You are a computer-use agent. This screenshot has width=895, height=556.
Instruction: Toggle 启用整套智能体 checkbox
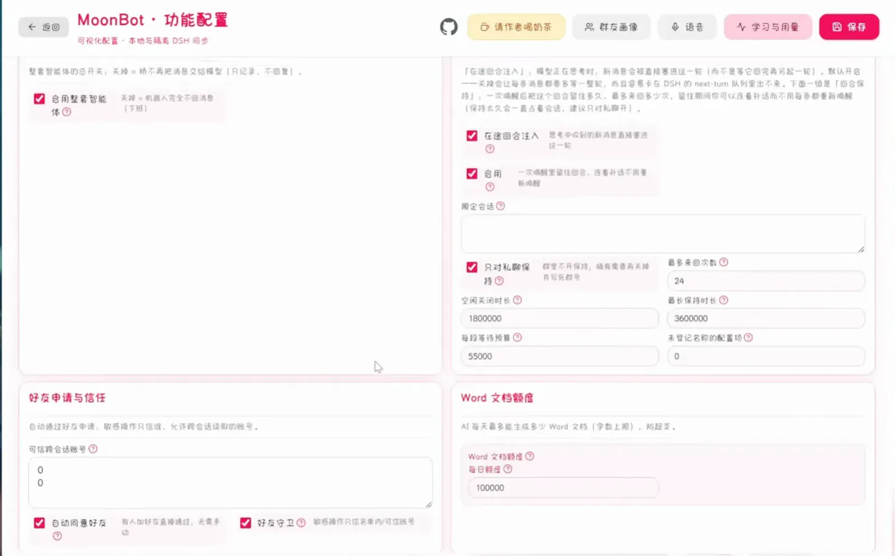(39, 99)
